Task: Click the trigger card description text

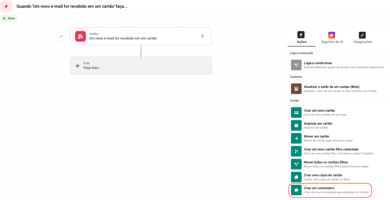Action: point(123,38)
